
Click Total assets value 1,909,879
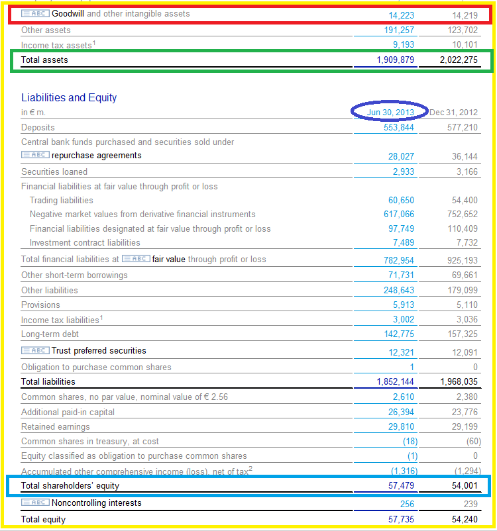pos(396,60)
